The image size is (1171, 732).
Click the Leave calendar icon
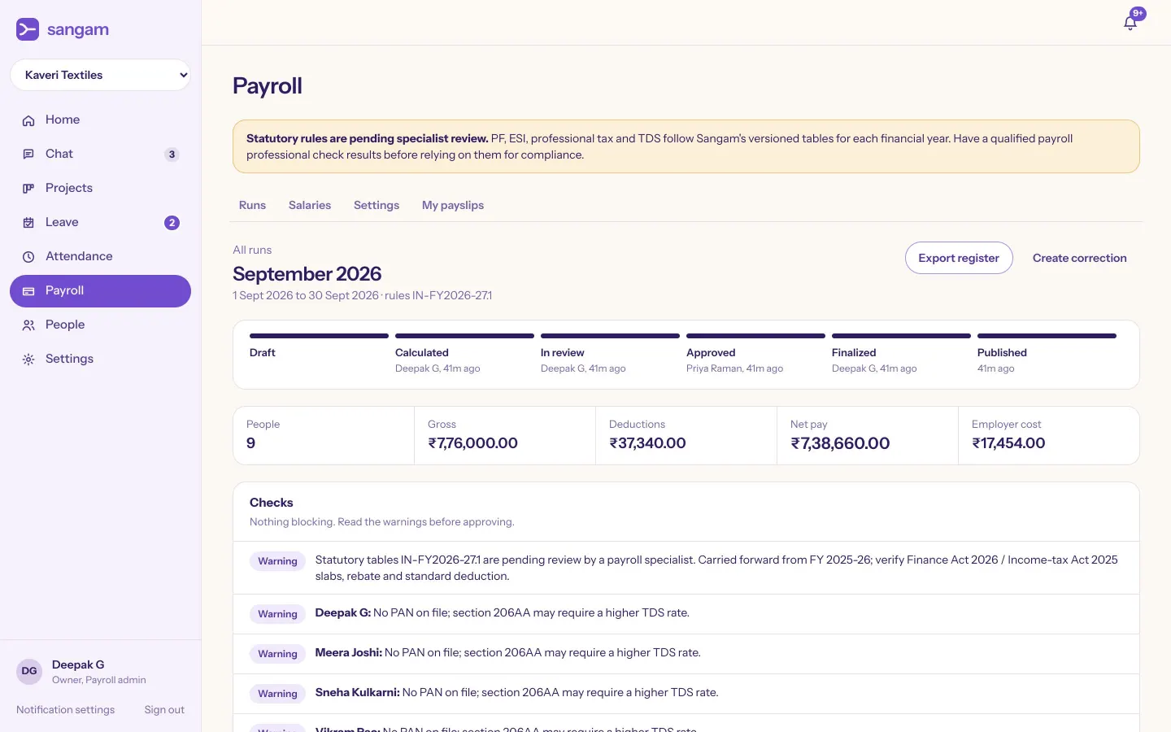coord(28,223)
